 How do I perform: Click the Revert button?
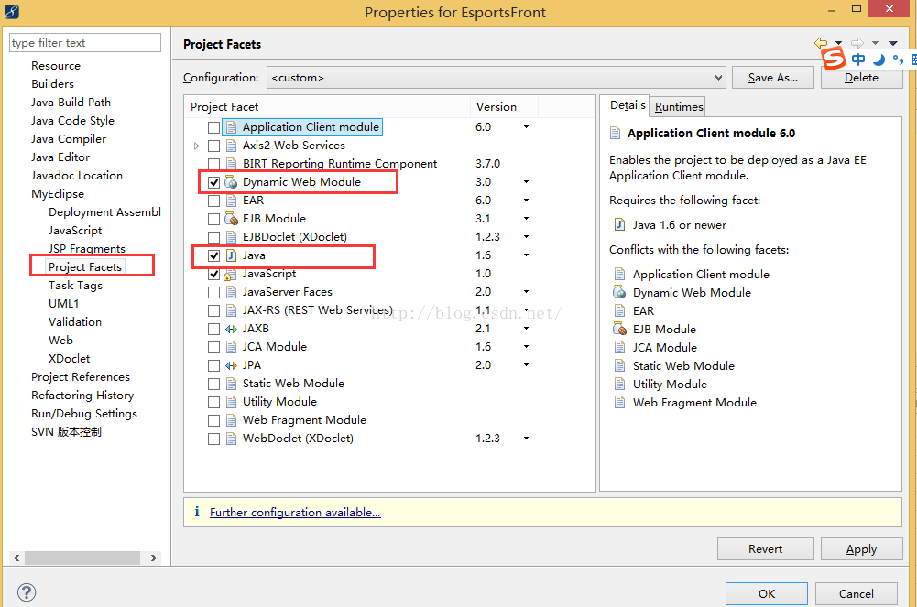pos(766,549)
